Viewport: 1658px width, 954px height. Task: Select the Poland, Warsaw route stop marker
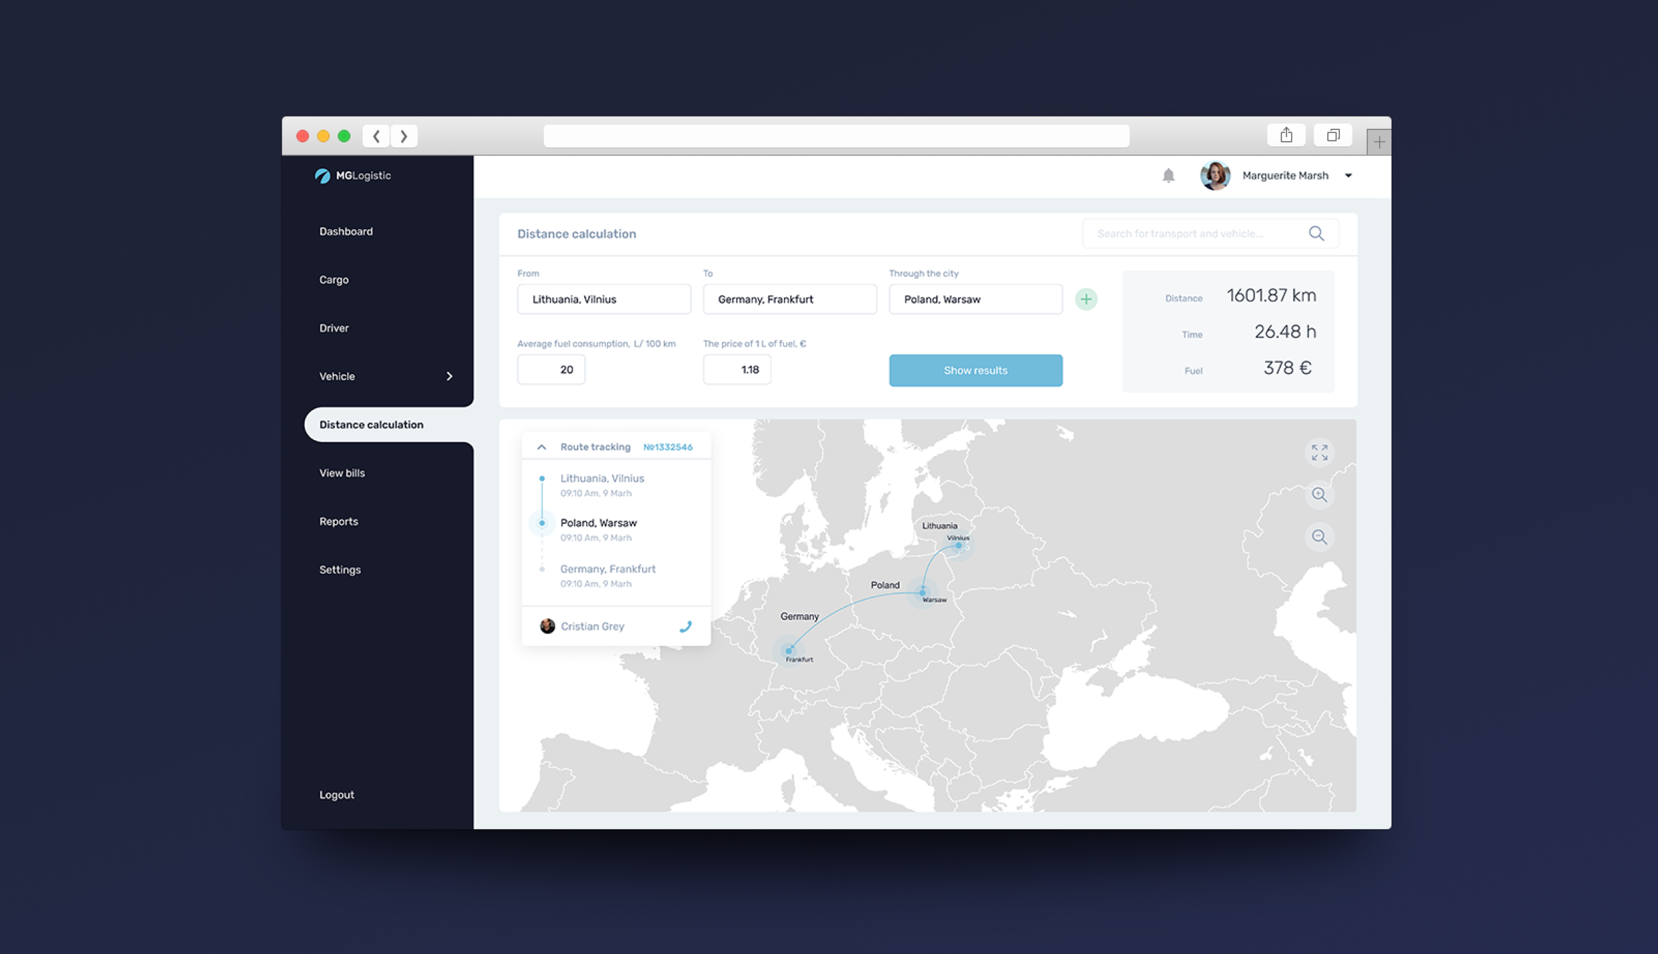[541, 523]
